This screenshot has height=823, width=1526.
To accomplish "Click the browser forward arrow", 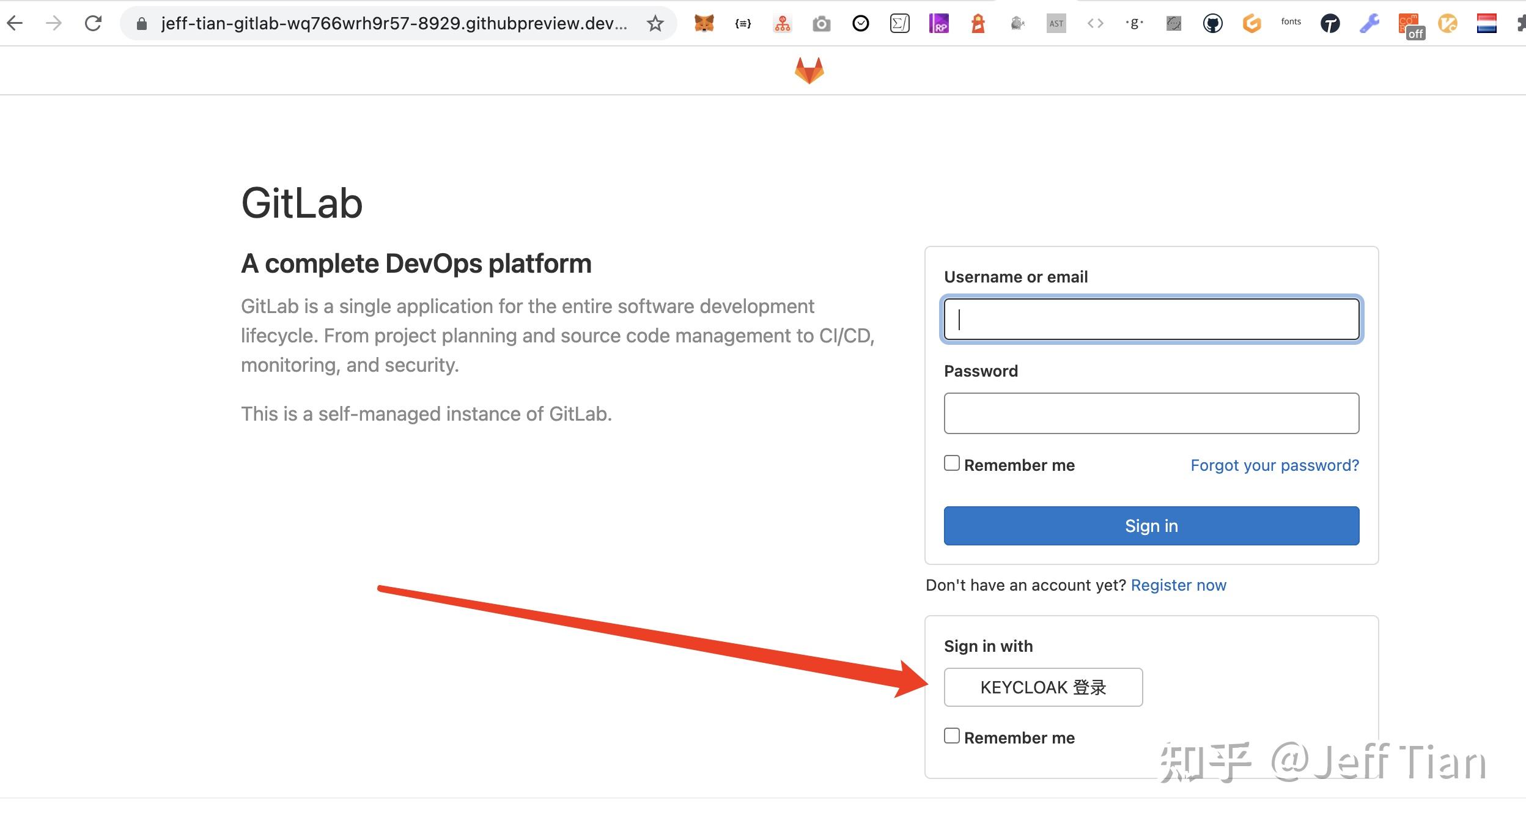I will click(54, 24).
